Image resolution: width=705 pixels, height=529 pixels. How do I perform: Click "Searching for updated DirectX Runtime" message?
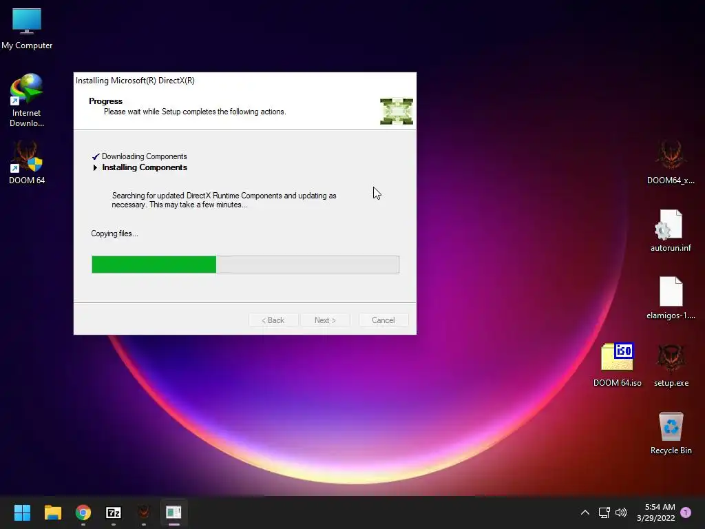(224, 200)
